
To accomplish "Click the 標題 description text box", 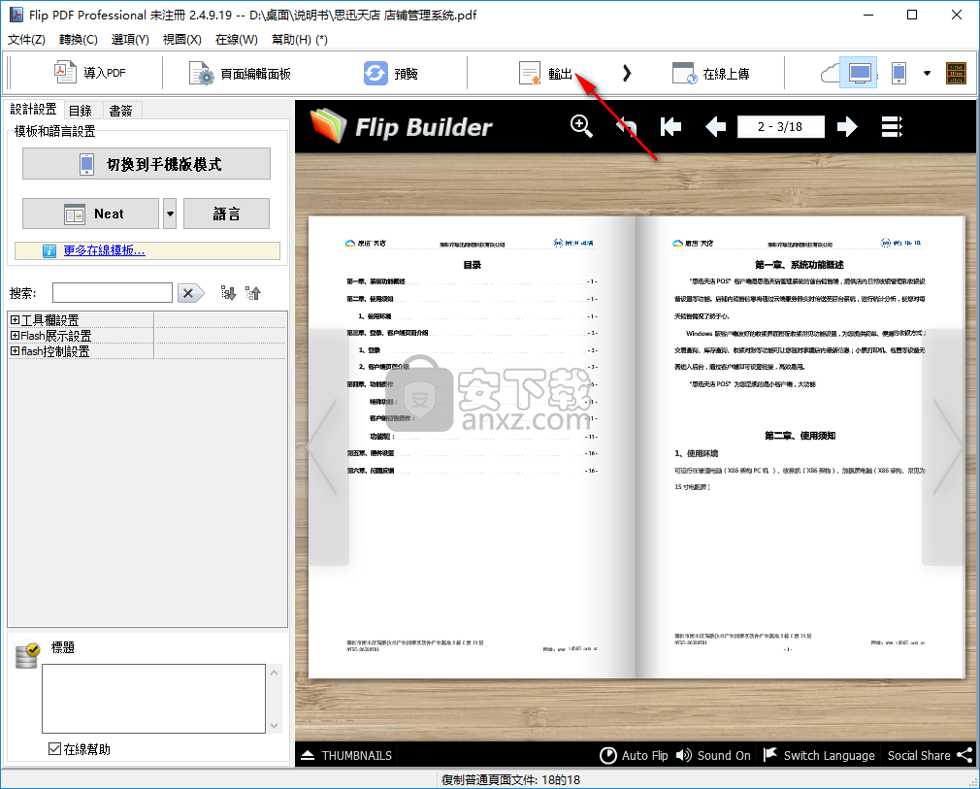I will point(153,699).
